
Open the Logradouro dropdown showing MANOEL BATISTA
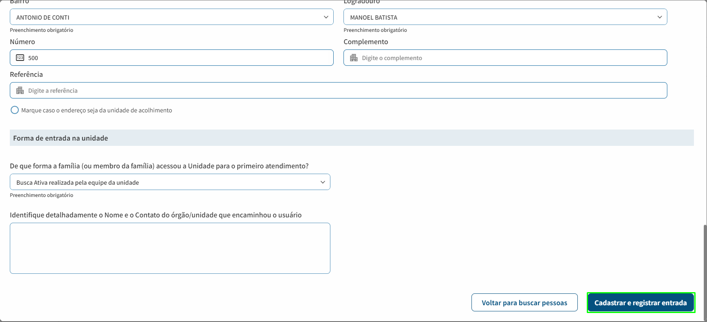pyautogui.click(x=505, y=17)
